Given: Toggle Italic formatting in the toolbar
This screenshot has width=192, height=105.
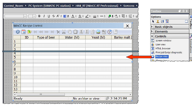Looking at the screenshot, I should (x=44, y=16).
